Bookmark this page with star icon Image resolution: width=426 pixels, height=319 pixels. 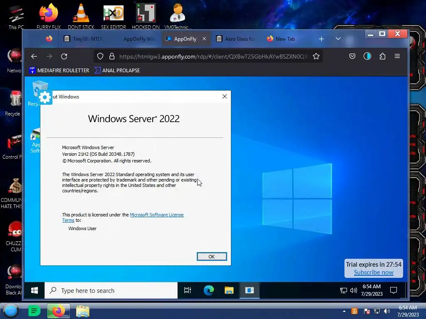(316, 56)
